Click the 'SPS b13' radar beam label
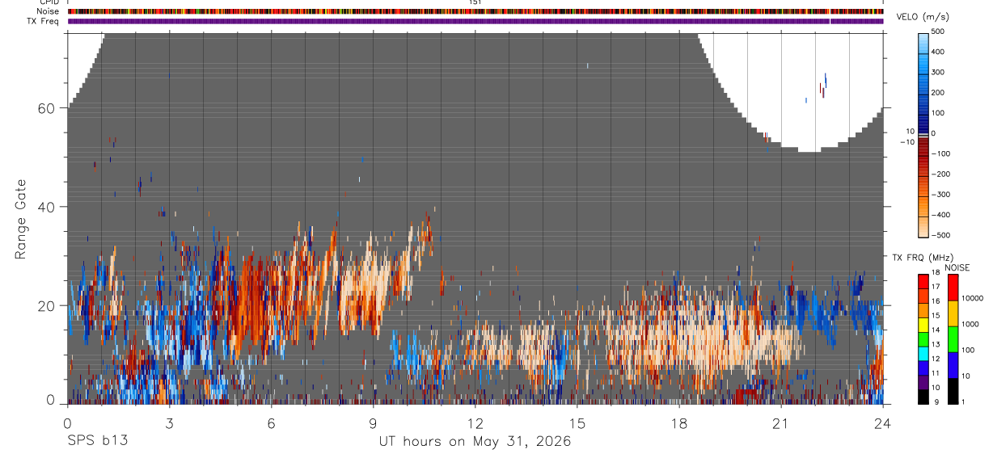This screenshot has width=993, height=458. 98,442
